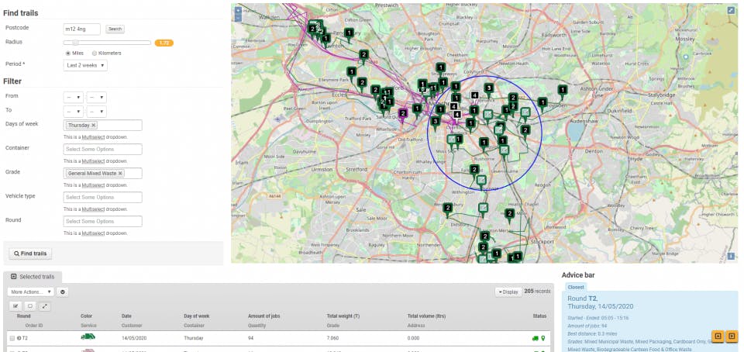This screenshot has width=744, height=352.
Task: Tick the checkbox for round T2 row
Action: point(12,338)
